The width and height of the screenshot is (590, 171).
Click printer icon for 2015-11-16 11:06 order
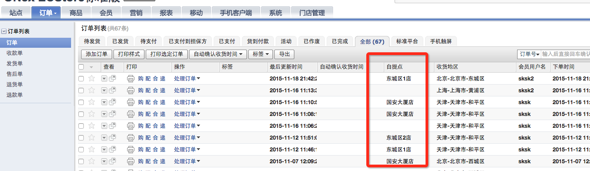[131, 126]
